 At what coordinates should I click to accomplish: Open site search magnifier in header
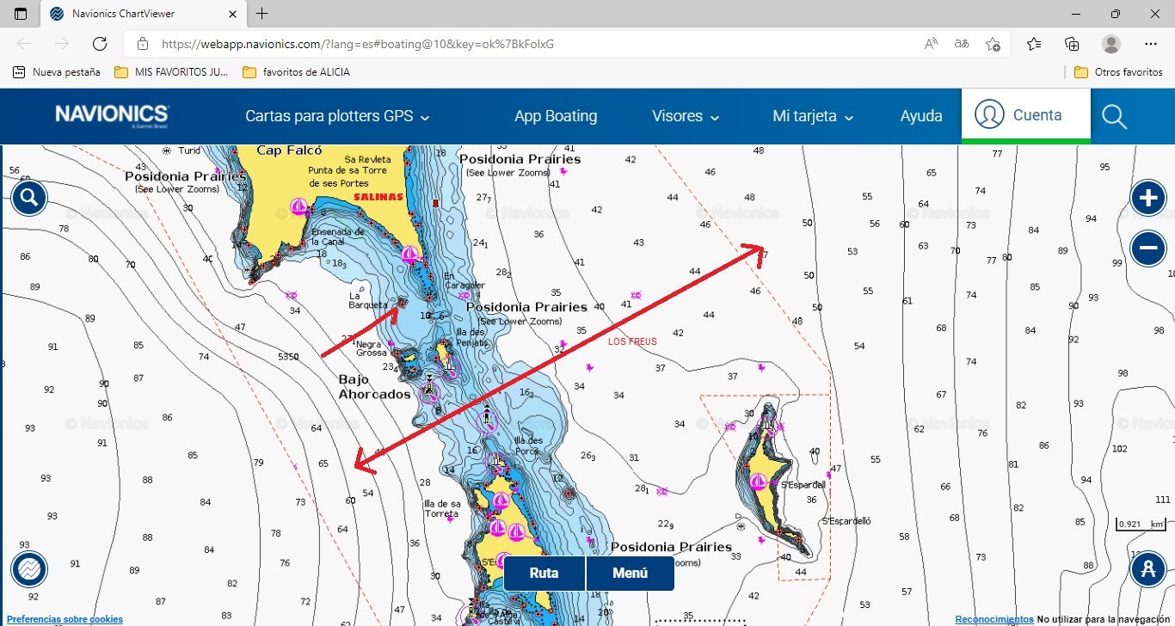coord(1114,116)
